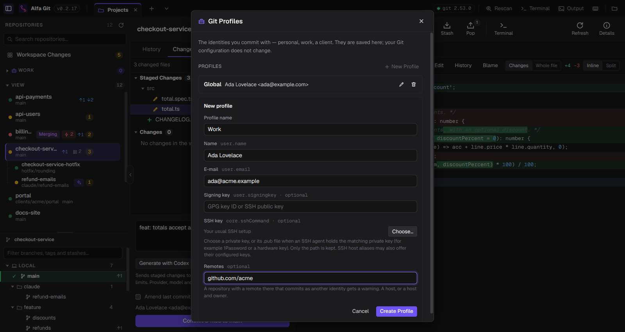
Task: Click the keyboard icon in top bar
Action: point(596,8)
